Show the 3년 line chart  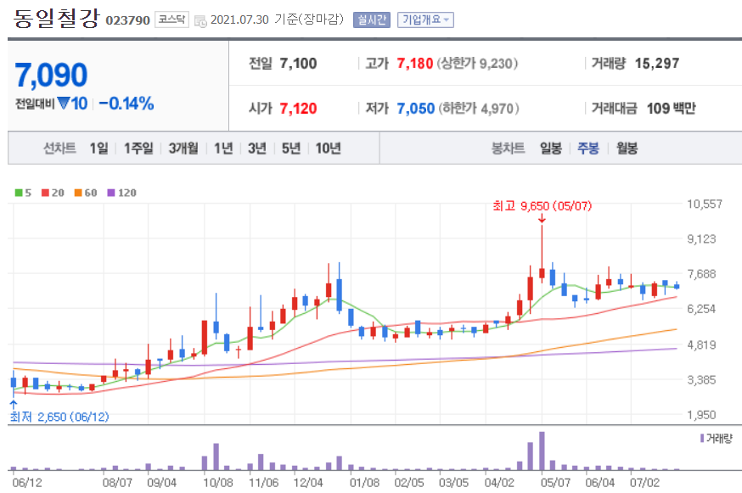[257, 148]
